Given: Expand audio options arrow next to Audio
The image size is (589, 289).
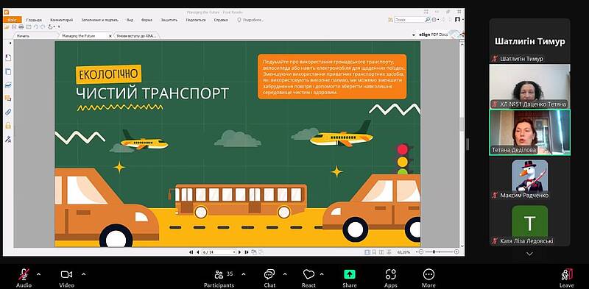Looking at the screenshot, I should pos(39,274).
